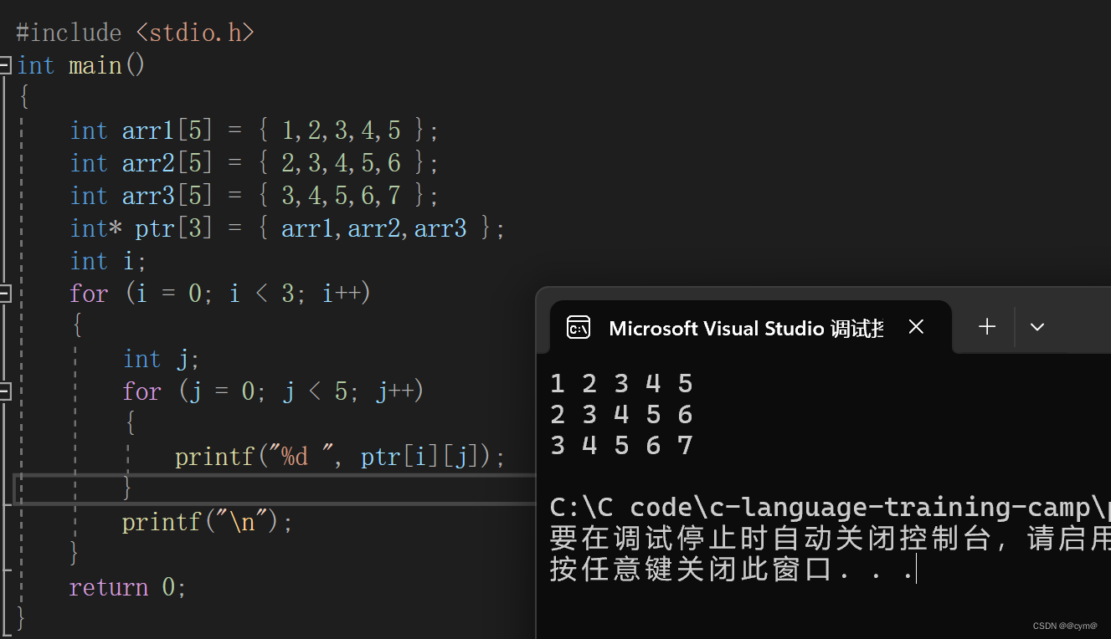Click the arr2[5] array declaration

tap(255, 163)
